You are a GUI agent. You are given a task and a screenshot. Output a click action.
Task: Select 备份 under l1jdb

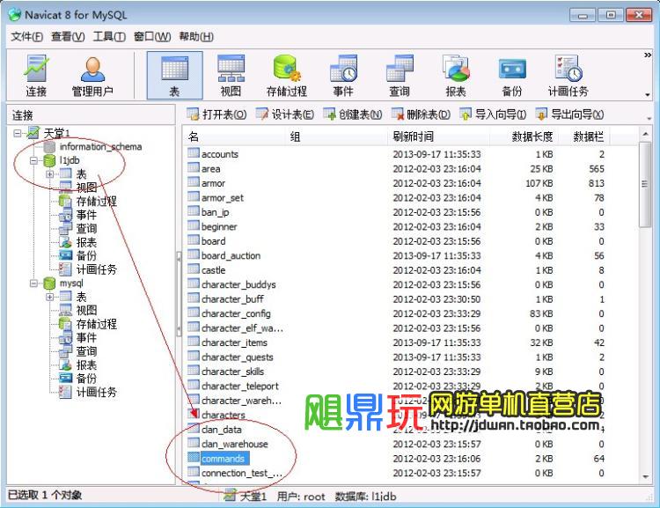point(86,255)
